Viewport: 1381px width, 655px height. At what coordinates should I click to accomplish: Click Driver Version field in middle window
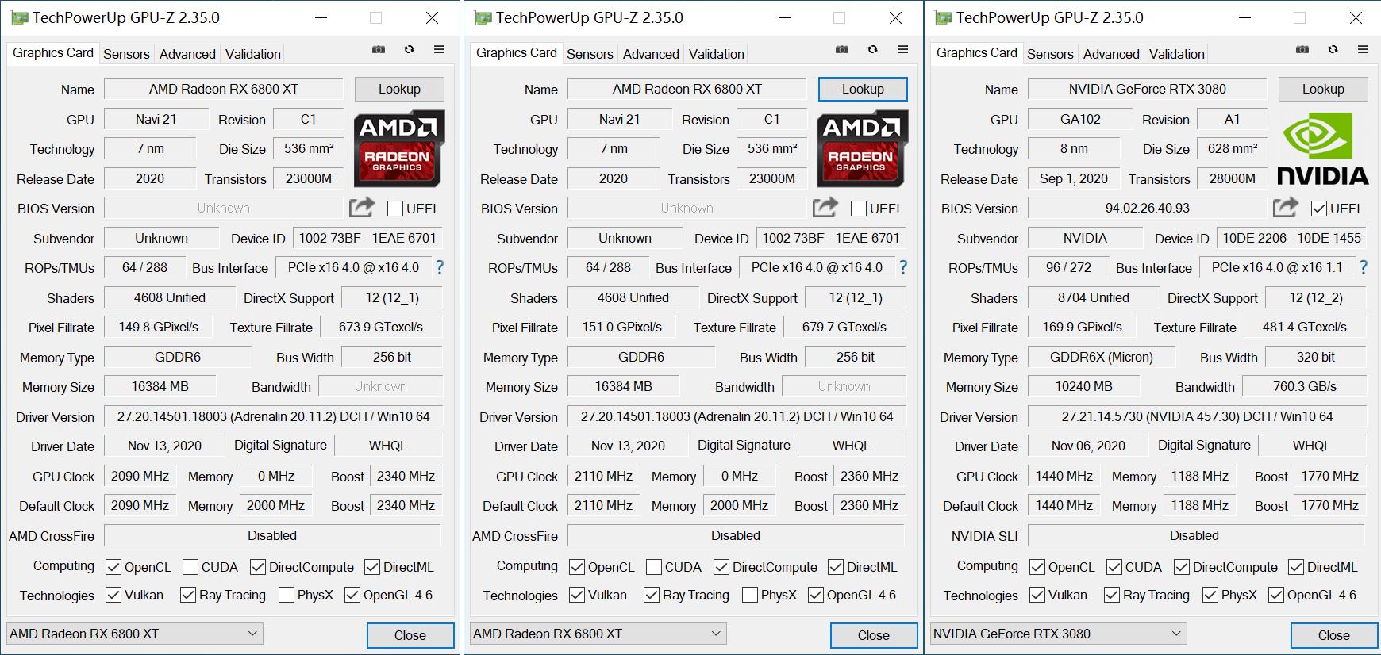tap(737, 416)
